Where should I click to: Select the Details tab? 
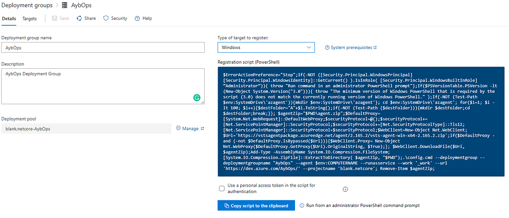(x=9, y=18)
